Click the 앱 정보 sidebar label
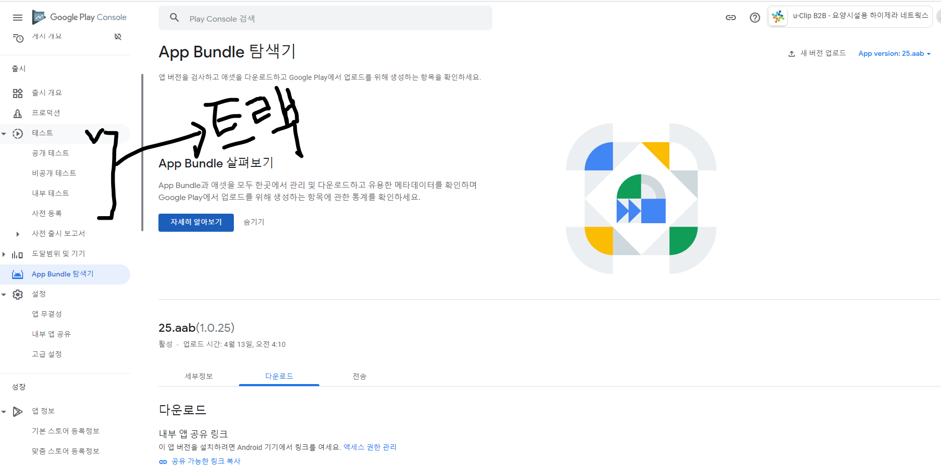 (43, 411)
